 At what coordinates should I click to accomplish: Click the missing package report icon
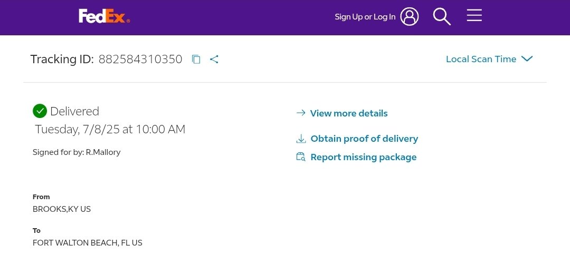[x=301, y=157]
